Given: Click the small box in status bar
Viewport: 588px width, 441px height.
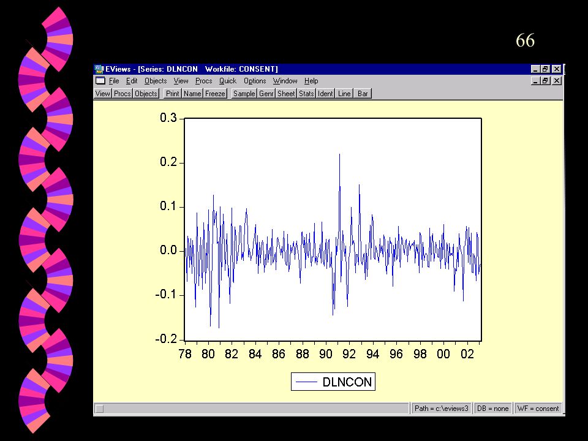Looking at the screenshot, I should [x=99, y=409].
